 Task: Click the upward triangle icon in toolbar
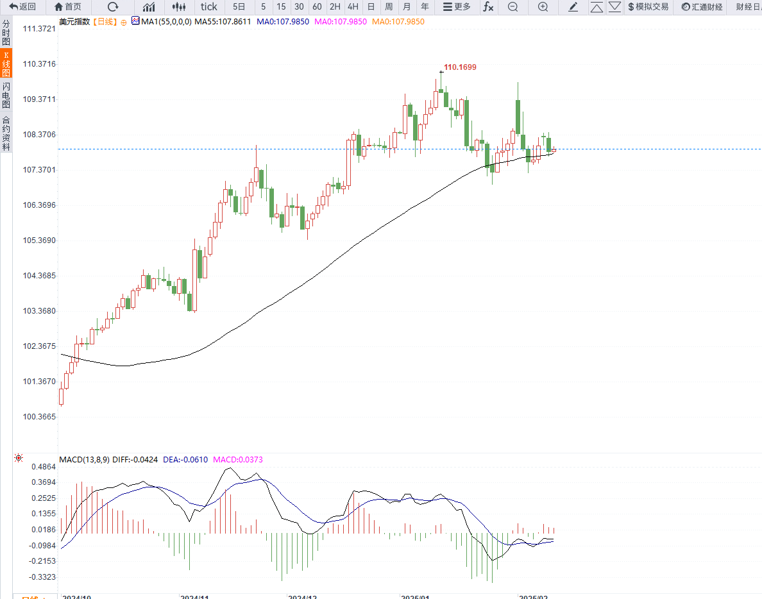(x=597, y=7)
